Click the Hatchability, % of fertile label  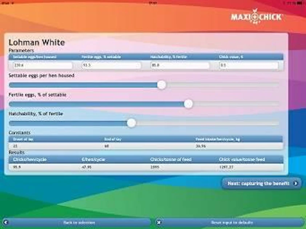click(36, 114)
